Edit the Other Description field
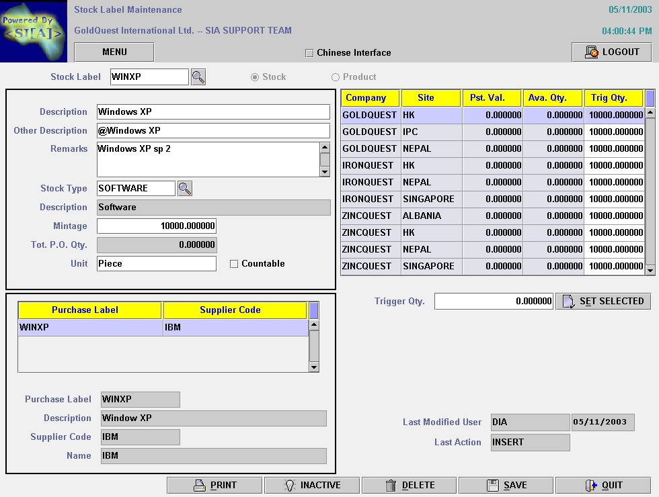The width and height of the screenshot is (659, 497). pyautogui.click(x=213, y=130)
